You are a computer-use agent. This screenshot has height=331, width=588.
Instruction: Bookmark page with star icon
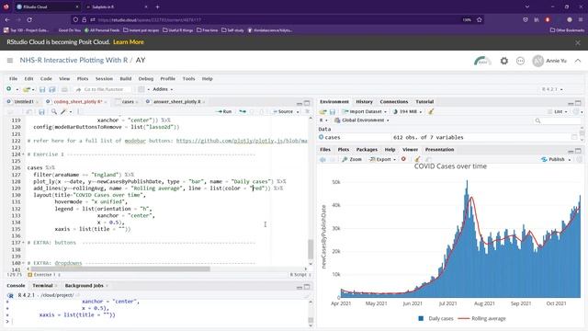480,19
